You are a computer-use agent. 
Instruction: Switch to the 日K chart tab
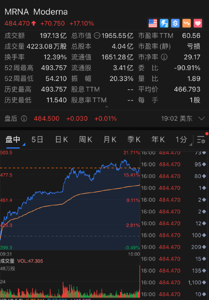(61, 140)
